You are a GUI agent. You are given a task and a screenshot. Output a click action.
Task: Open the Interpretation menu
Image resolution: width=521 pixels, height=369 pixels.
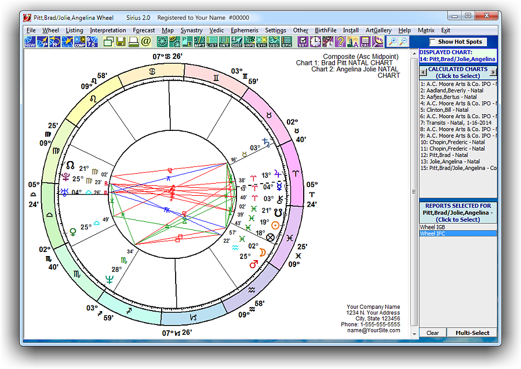[x=108, y=30]
